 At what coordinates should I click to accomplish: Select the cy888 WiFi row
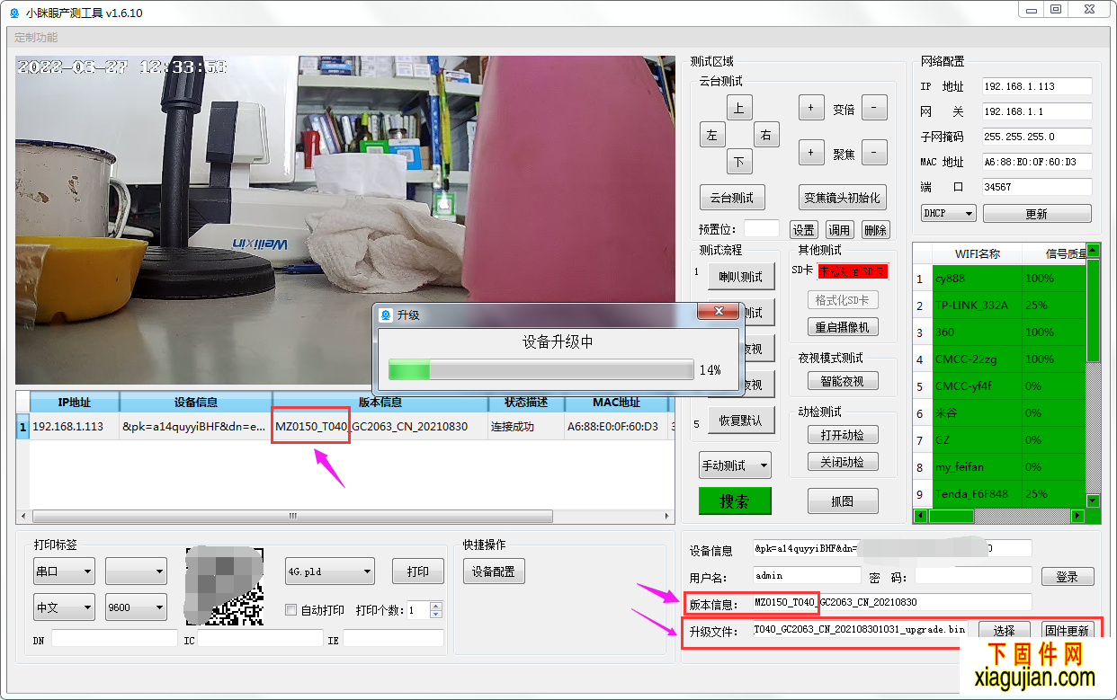pos(1000,279)
